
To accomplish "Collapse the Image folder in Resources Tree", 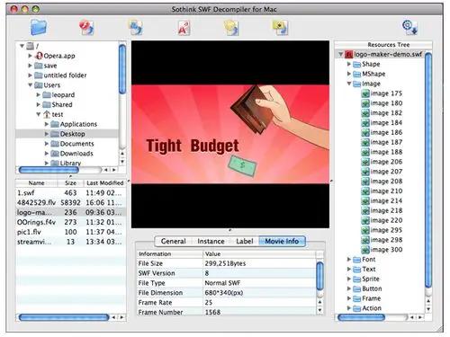I will [349, 84].
